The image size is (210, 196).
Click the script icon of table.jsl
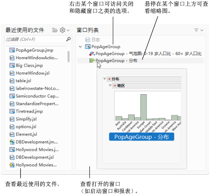click(x=12, y=81)
